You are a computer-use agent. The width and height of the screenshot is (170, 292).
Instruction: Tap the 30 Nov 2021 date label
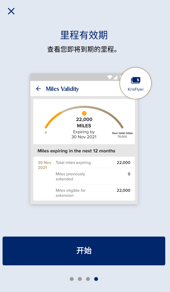[x=45, y=165]
